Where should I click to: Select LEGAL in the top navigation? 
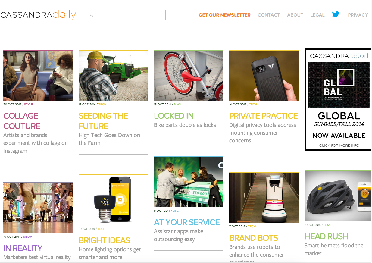(x=317, y=15)
